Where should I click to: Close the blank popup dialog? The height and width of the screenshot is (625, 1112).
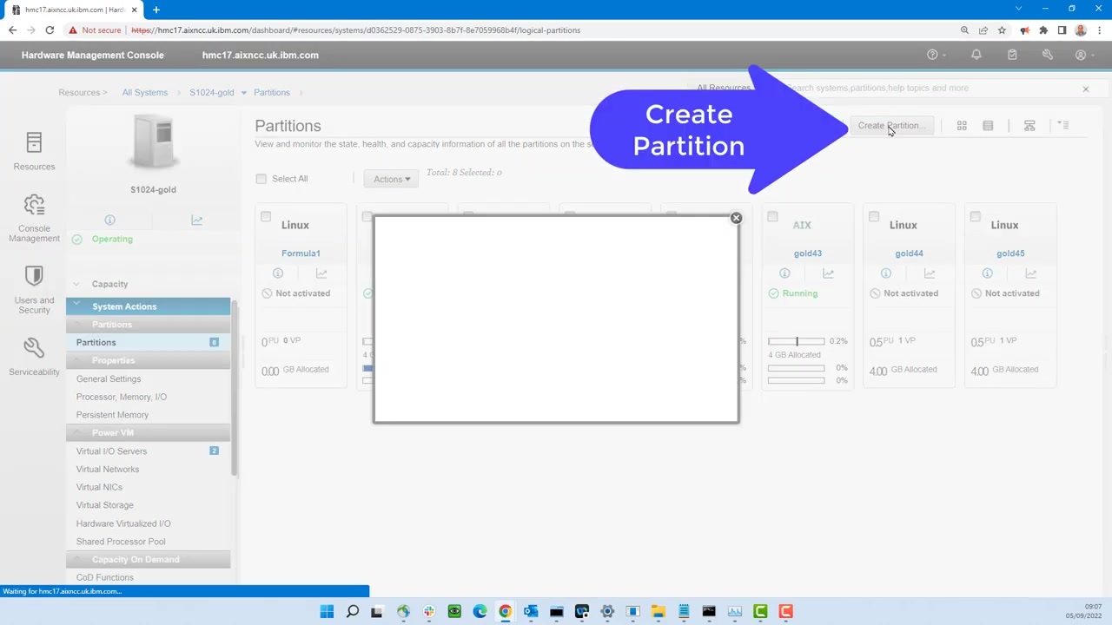tap(736, 218)
